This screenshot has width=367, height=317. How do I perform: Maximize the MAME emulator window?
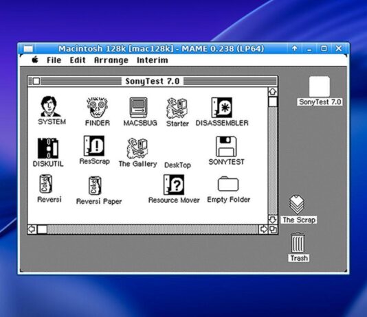tap(324, 48)
